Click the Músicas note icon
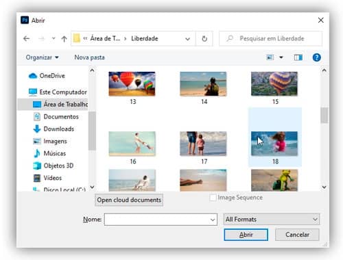 click(x=37, y=153)
